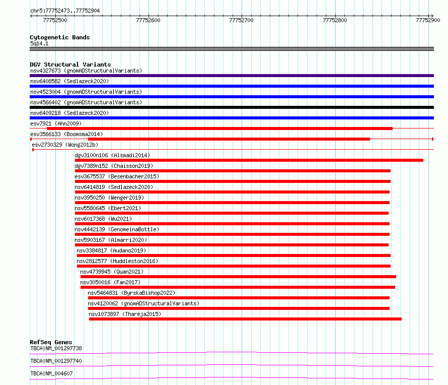
Task: Select nsv4739945 (Quan2021) label
Action: click(x=112, y=272)
